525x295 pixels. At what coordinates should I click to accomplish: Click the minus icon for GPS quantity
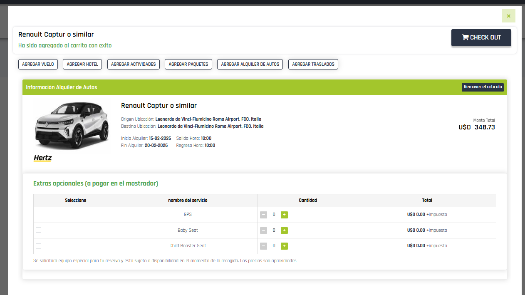[x=263, y=215]
